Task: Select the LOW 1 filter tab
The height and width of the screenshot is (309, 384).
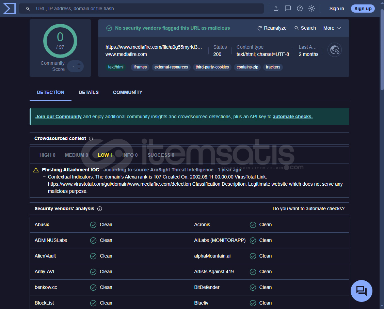Action: 105,155
